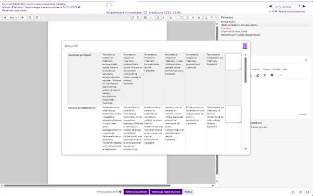
Task: Select the oval tool
Action: pyautogui.click(x=188, y=18)
